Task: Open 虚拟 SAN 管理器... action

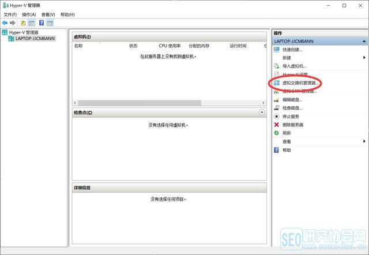Action: coord(300,91)
